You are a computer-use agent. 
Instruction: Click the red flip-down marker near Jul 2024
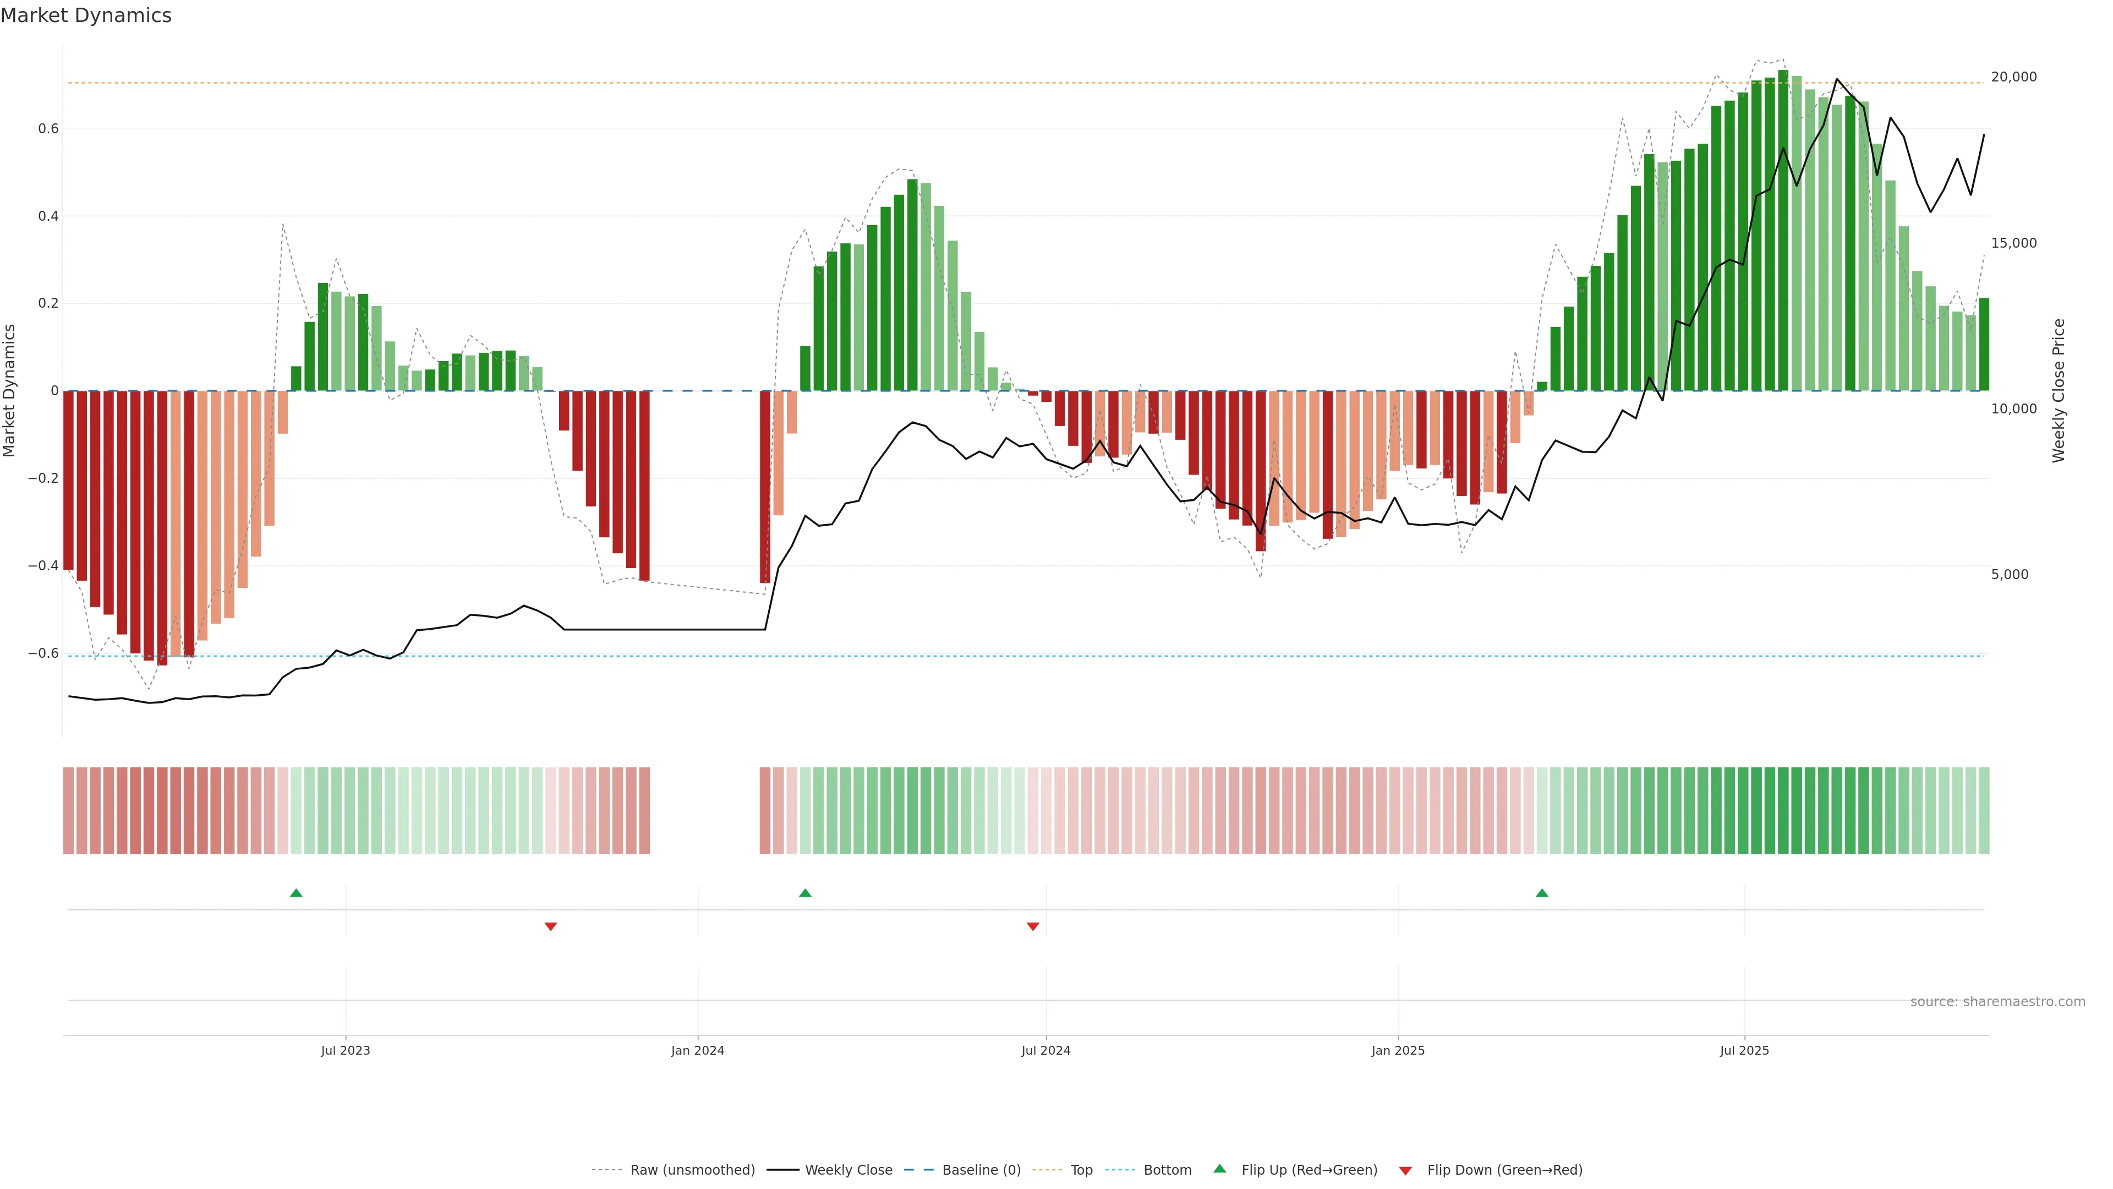[x=1033, y=926]
